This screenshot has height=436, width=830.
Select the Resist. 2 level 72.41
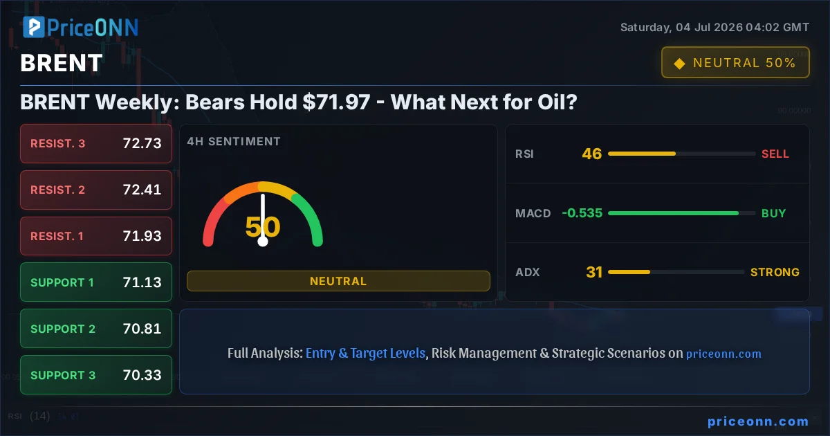(96, 190)
